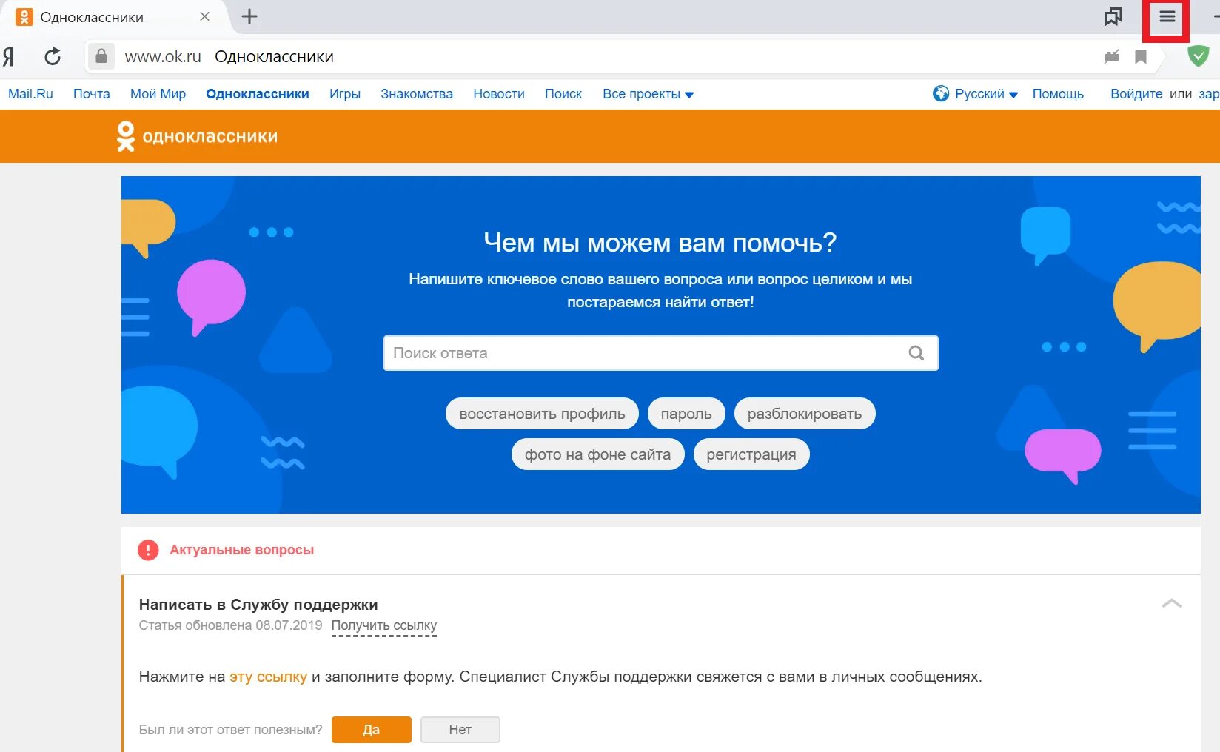Screen dimensions: 1220x752
Task: Open Поиск in the portal navigation
Action: point(563,94)
